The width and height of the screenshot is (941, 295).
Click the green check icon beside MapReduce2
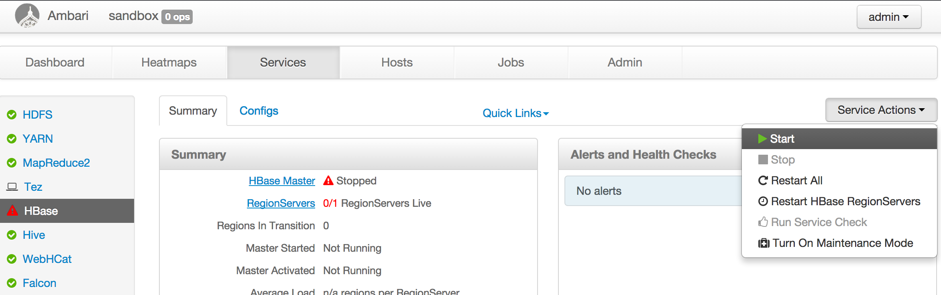[12, 163]
